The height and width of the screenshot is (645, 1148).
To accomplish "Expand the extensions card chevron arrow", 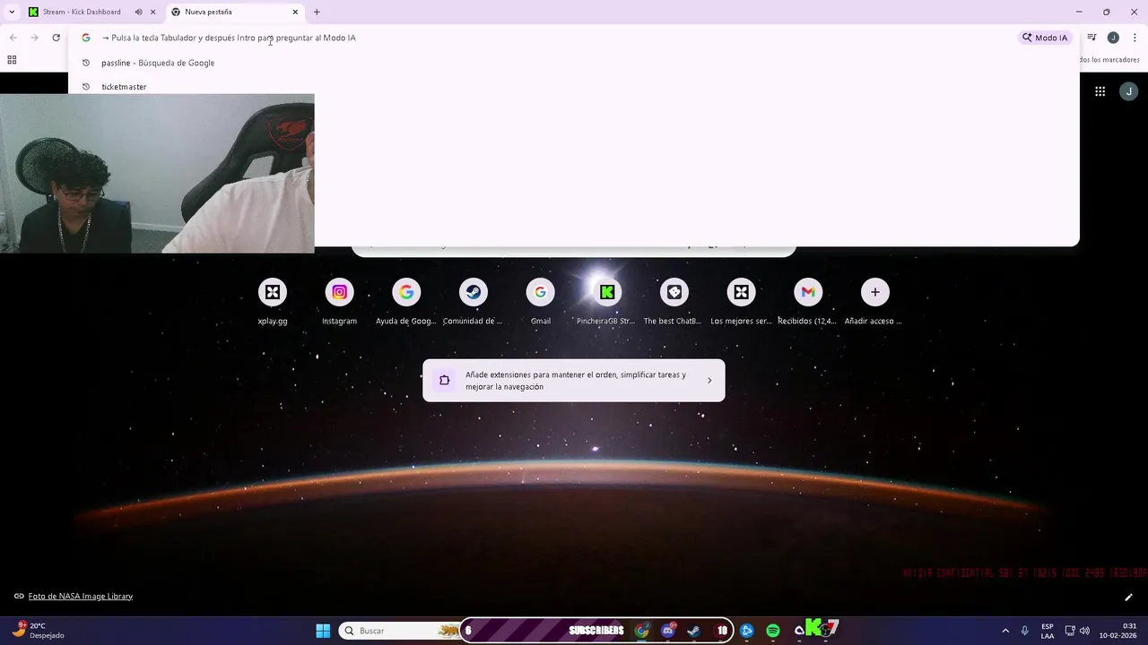I will [x=709, y=381].
